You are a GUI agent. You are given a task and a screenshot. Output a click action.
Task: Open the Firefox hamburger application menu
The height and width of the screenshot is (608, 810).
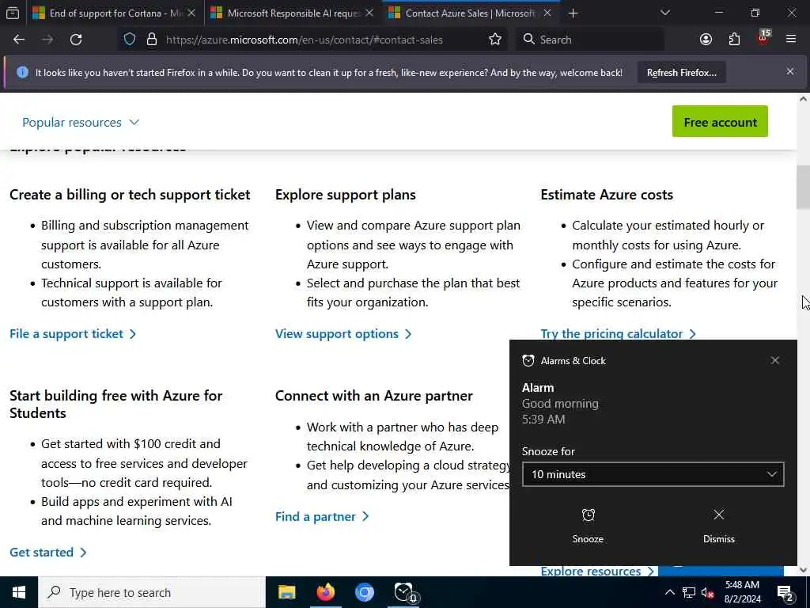point(791,40)
